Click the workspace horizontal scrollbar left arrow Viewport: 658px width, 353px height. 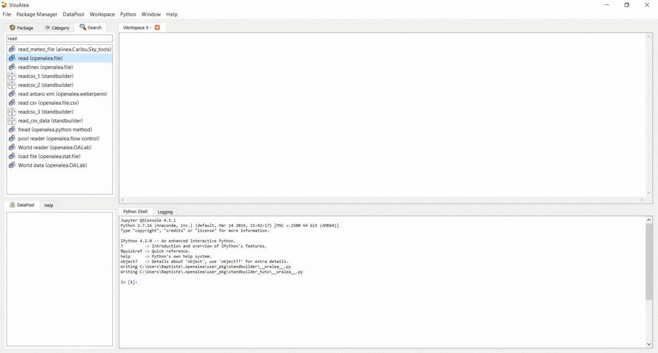(122, 200)
